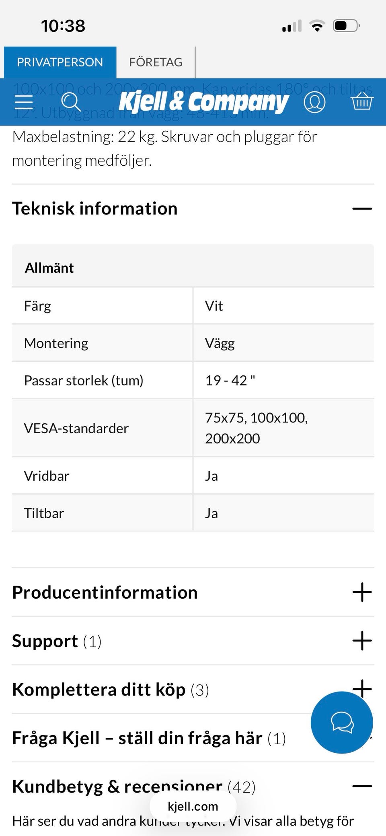Switch to the Företag tab
The height and width of the screenshot is (836, 386).
point(156,62)
